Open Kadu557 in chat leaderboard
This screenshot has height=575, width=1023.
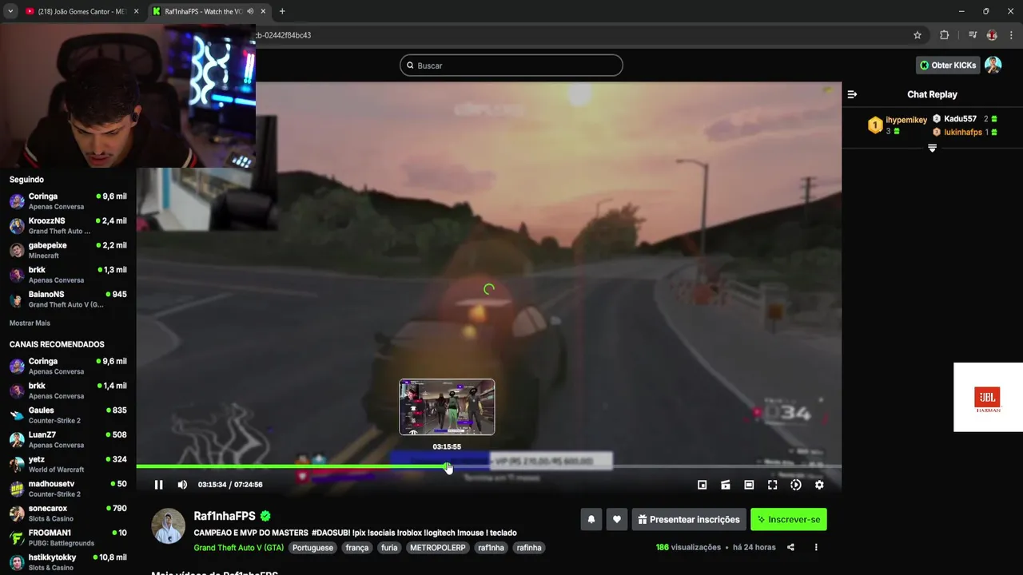tap(960, 119)
